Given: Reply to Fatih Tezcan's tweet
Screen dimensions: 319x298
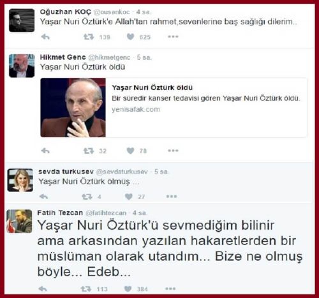Looking at the screenshot, I should point(43,289).
